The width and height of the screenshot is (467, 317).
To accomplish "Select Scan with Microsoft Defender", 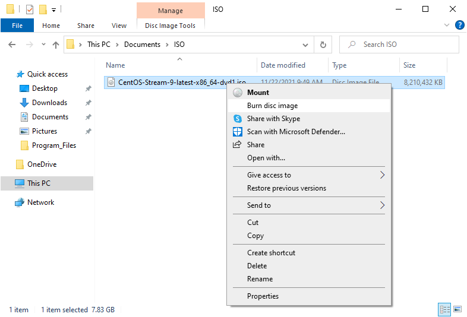I will point(296,132).
